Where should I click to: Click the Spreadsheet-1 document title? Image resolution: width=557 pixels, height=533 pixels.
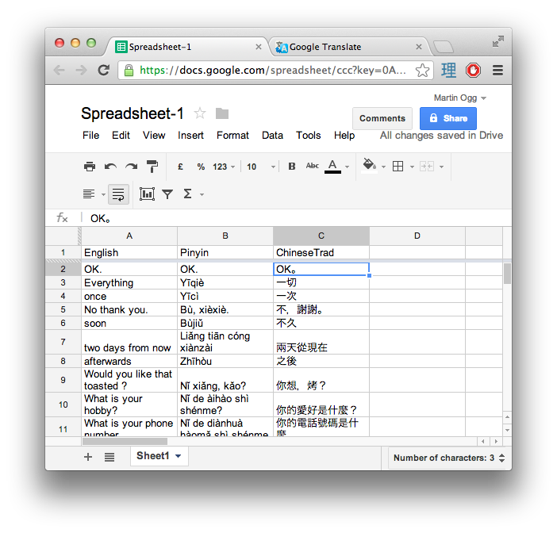pyautogui.click(x=133, y=113)
